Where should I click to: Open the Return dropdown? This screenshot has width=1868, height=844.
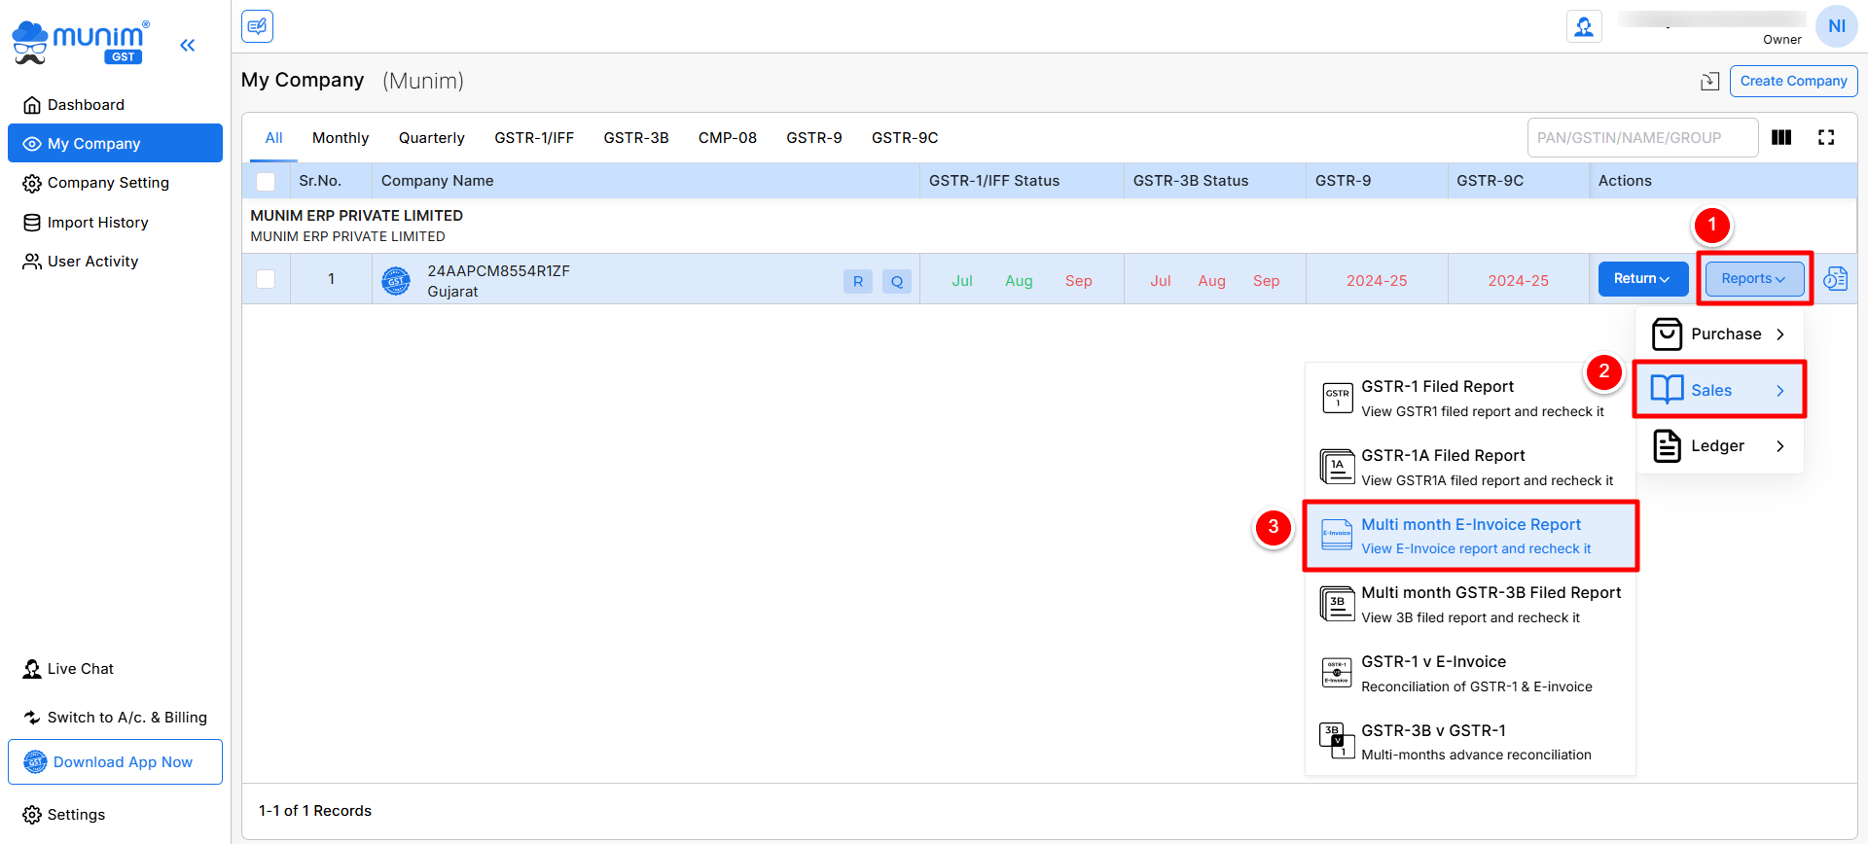pos(1642,278)
